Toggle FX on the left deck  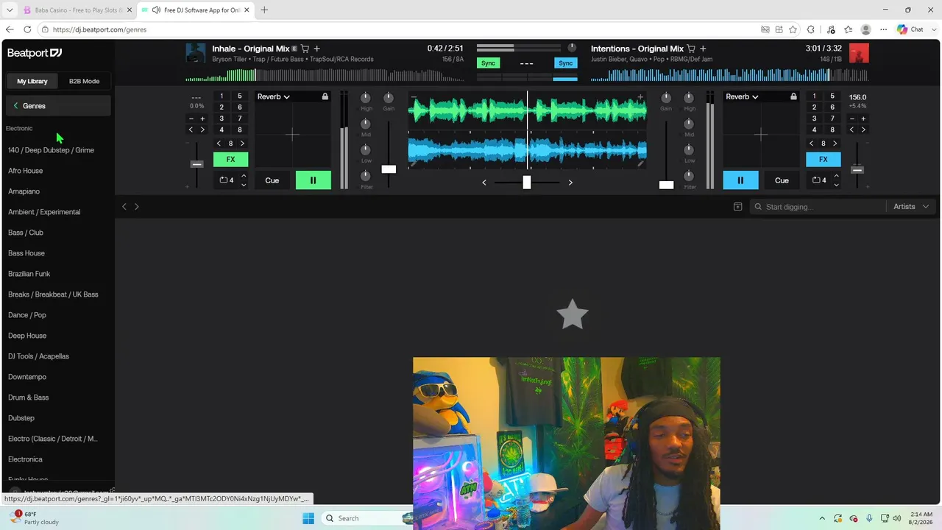click(230, 159)
